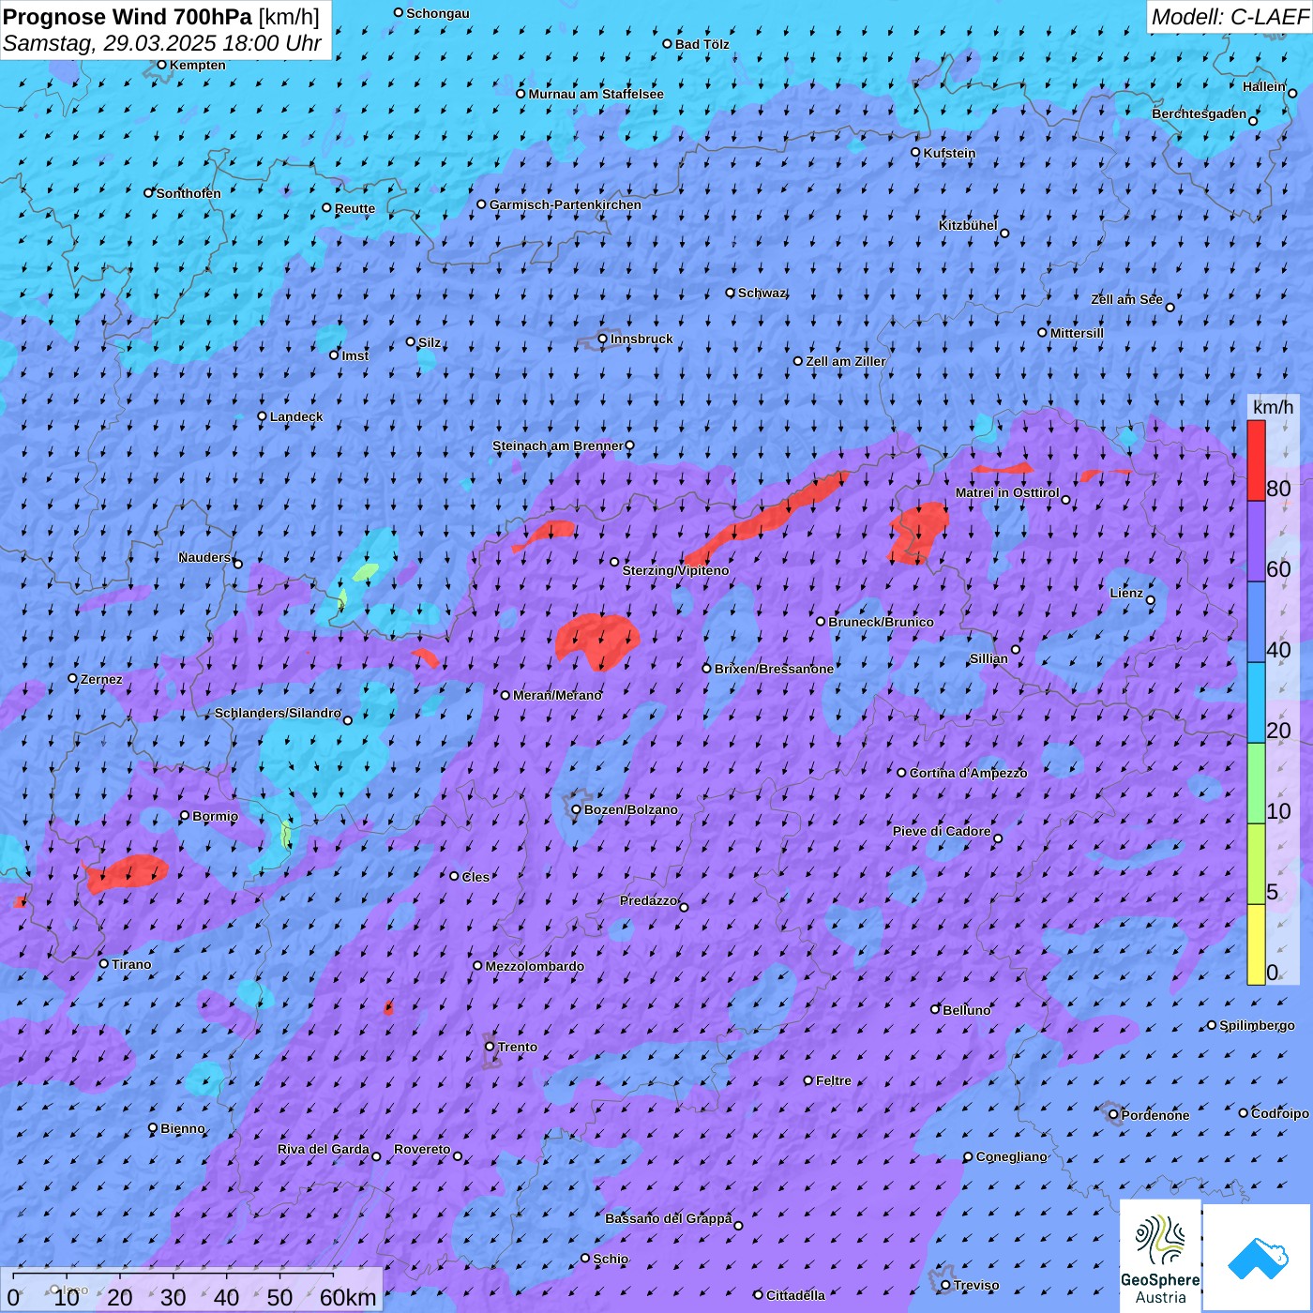Click the Bruneck/Brunico label
Image resolution: width=1313 pixels, height=1313 pixels.
[881, 622]
